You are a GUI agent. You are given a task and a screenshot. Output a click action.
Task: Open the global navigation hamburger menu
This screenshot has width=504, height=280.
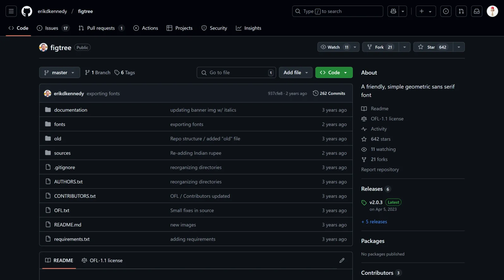pos(11,11)
